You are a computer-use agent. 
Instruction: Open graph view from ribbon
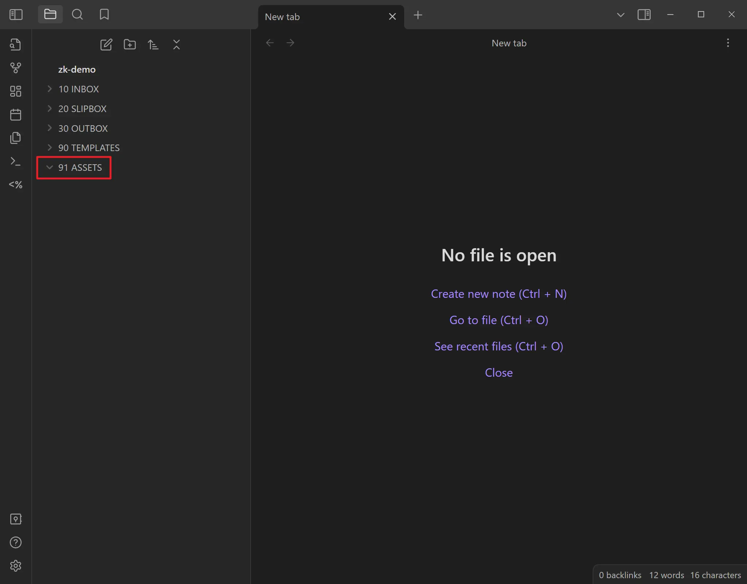[x=15, y=68]
